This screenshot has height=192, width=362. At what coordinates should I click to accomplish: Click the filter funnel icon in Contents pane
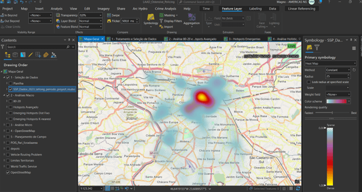coord(3,47)
